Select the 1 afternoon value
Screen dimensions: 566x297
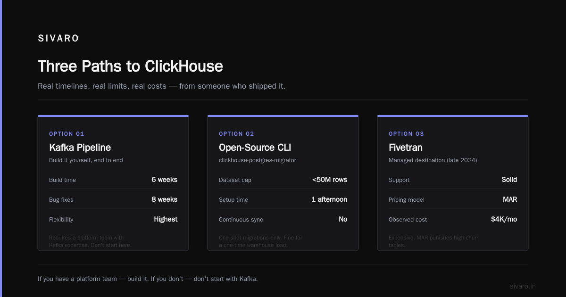[329, 199]
